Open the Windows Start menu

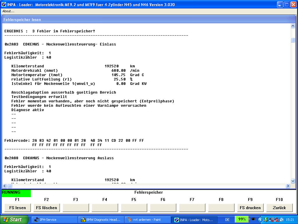[14, 220]
